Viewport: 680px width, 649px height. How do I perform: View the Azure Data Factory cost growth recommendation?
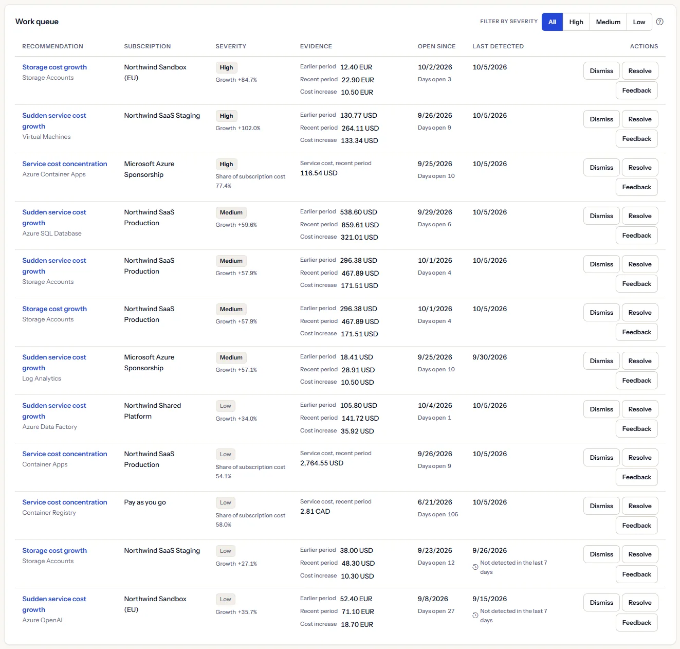pos(54,411)
